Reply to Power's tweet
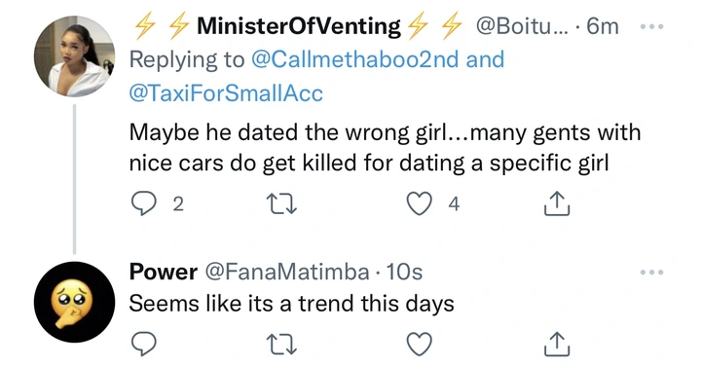 click(143, 344)
